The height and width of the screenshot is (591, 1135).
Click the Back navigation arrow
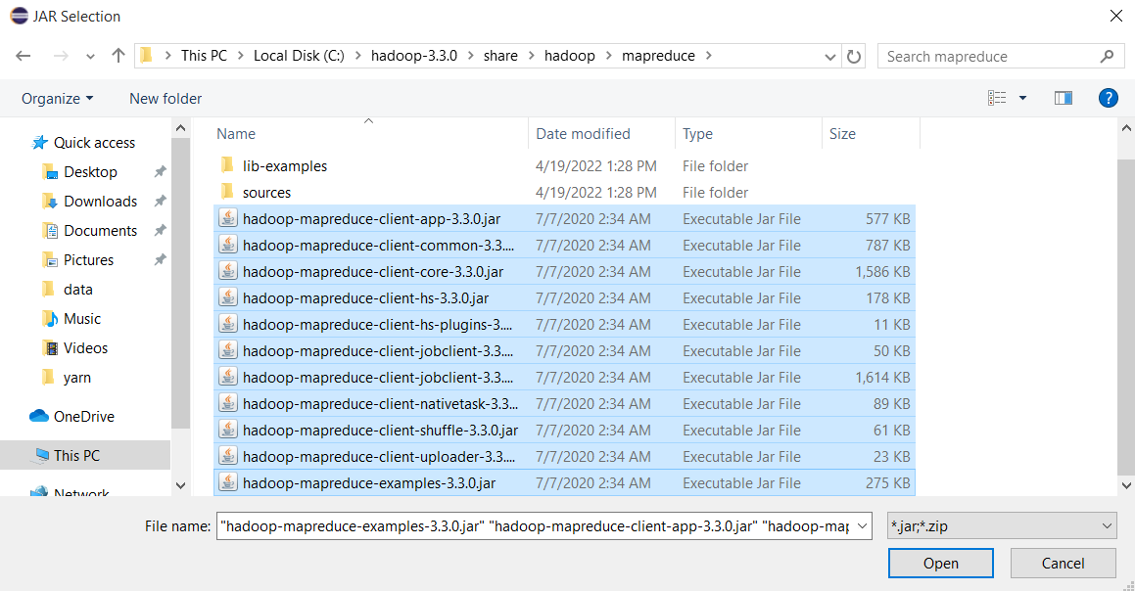(24, 56)
